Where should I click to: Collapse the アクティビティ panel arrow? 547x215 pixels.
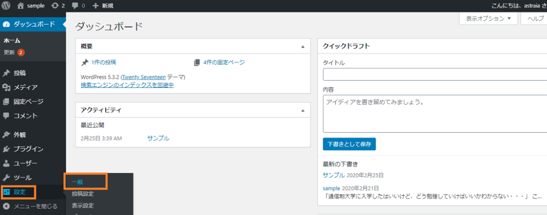pos(303,111)
